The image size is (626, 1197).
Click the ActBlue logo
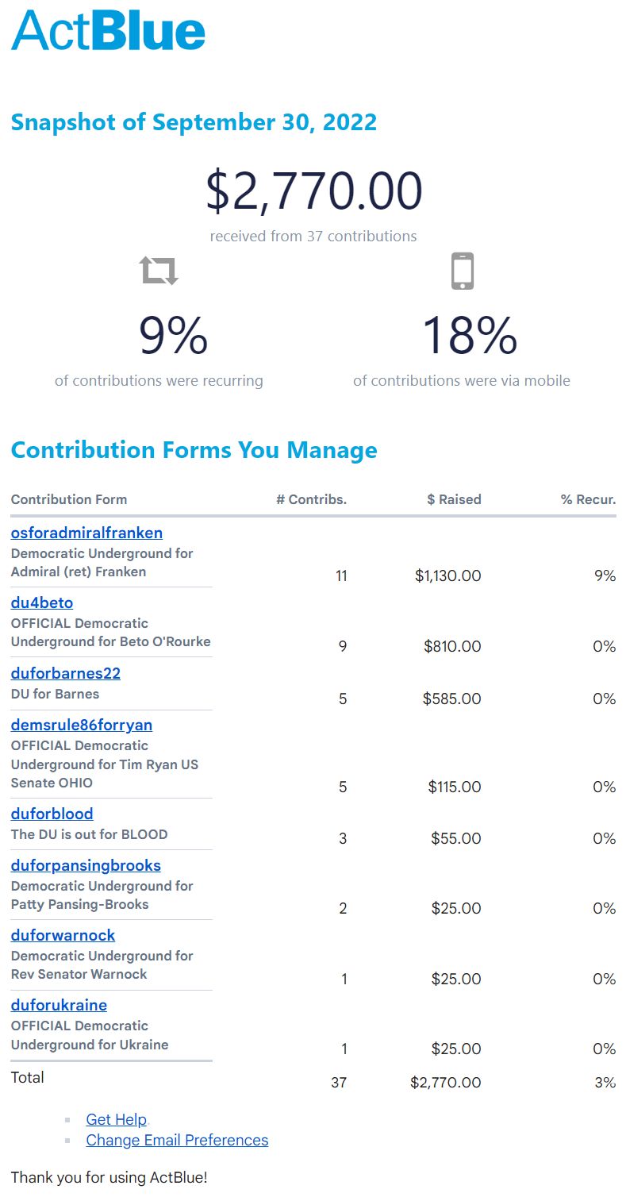point(108,32)
